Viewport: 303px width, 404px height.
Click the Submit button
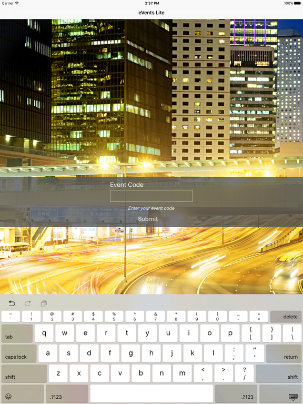pos(148,219)
